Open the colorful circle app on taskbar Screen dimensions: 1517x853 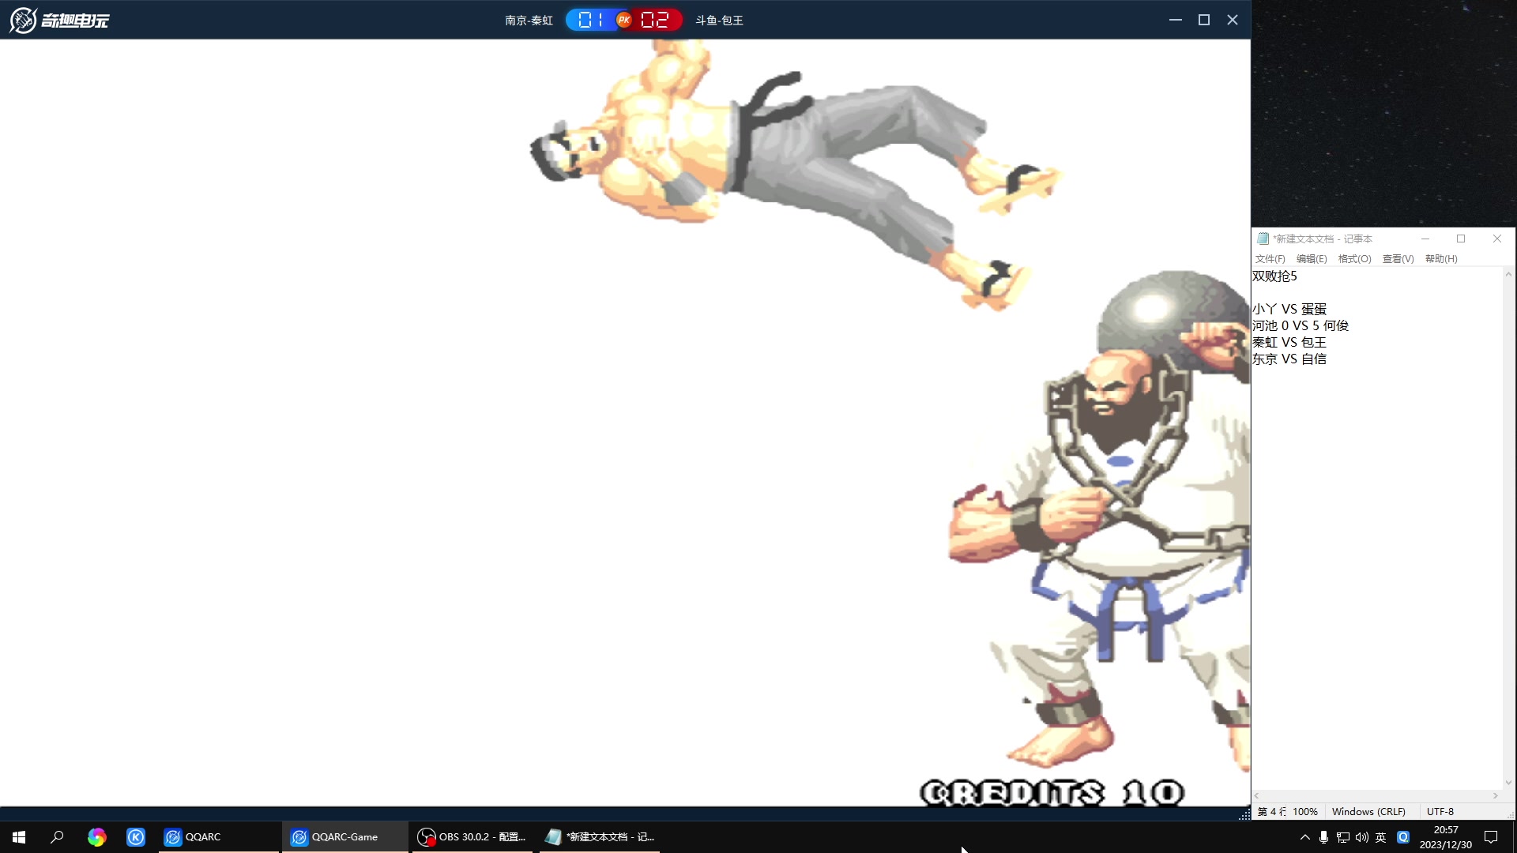click(96, 837)
